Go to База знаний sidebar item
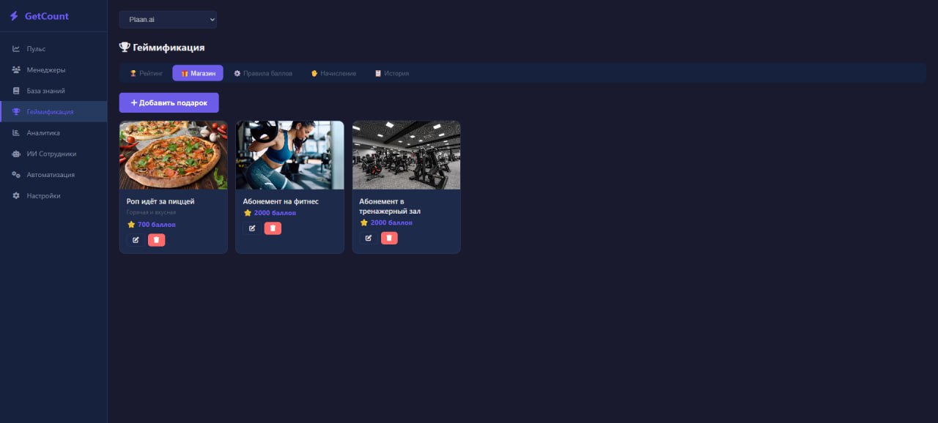Screen dimensions: 938x423 click(x=45, y=91)
